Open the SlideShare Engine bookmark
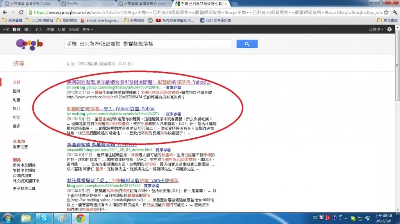The height and width of the screenshot is (224, 400). (100, 20)
